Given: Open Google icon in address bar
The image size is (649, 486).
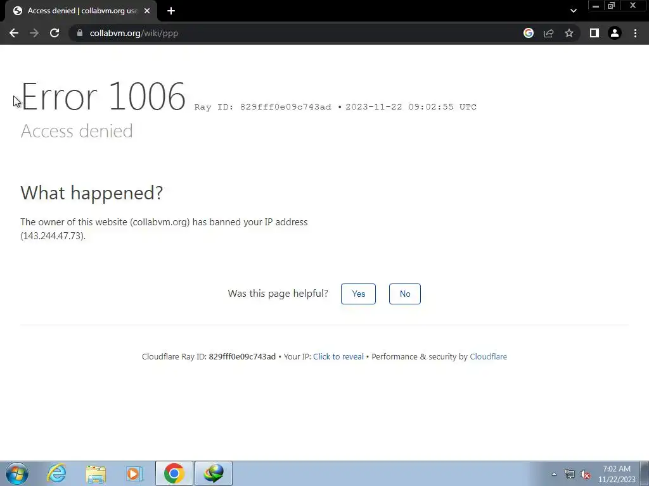Looking at the screenshot, I should pos(528,33).
